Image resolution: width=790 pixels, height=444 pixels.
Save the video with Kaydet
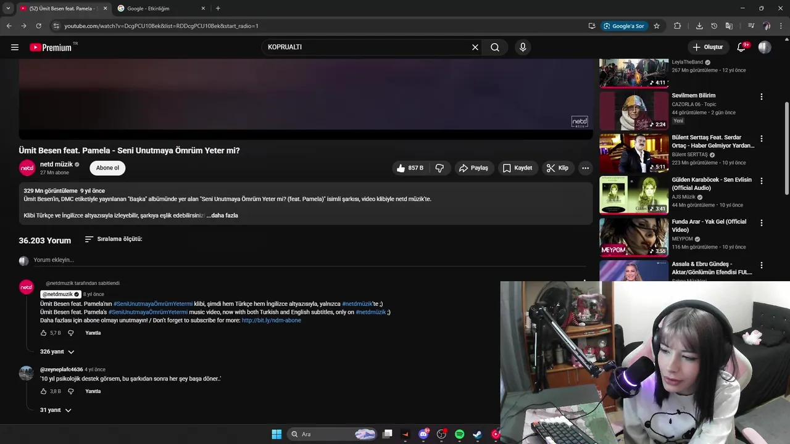pos(517,168)
